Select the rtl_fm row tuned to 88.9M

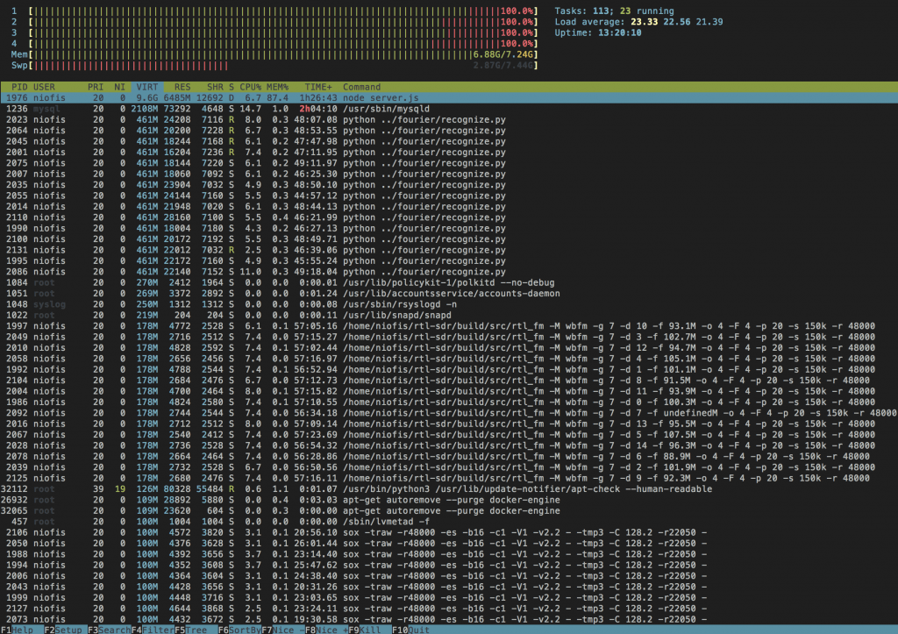coord(449,457)
